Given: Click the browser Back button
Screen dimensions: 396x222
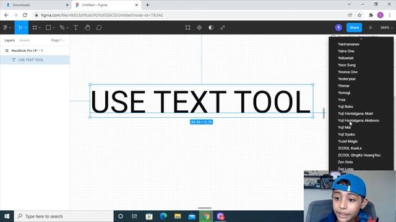Looking at the screenshot, I should point(6,15).
